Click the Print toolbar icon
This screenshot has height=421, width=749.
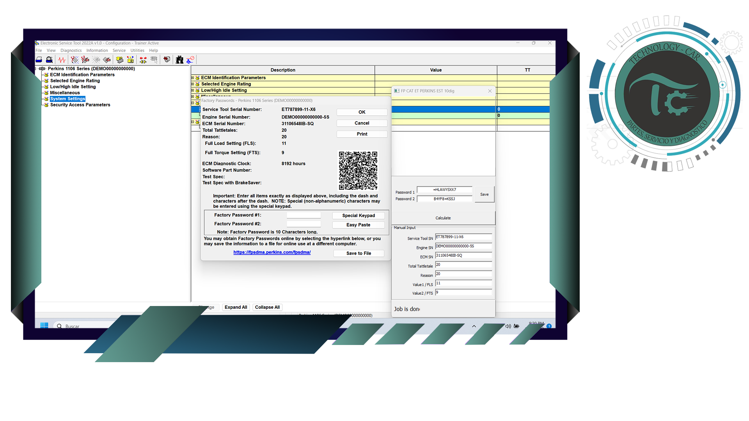click(x=39, y=60)
